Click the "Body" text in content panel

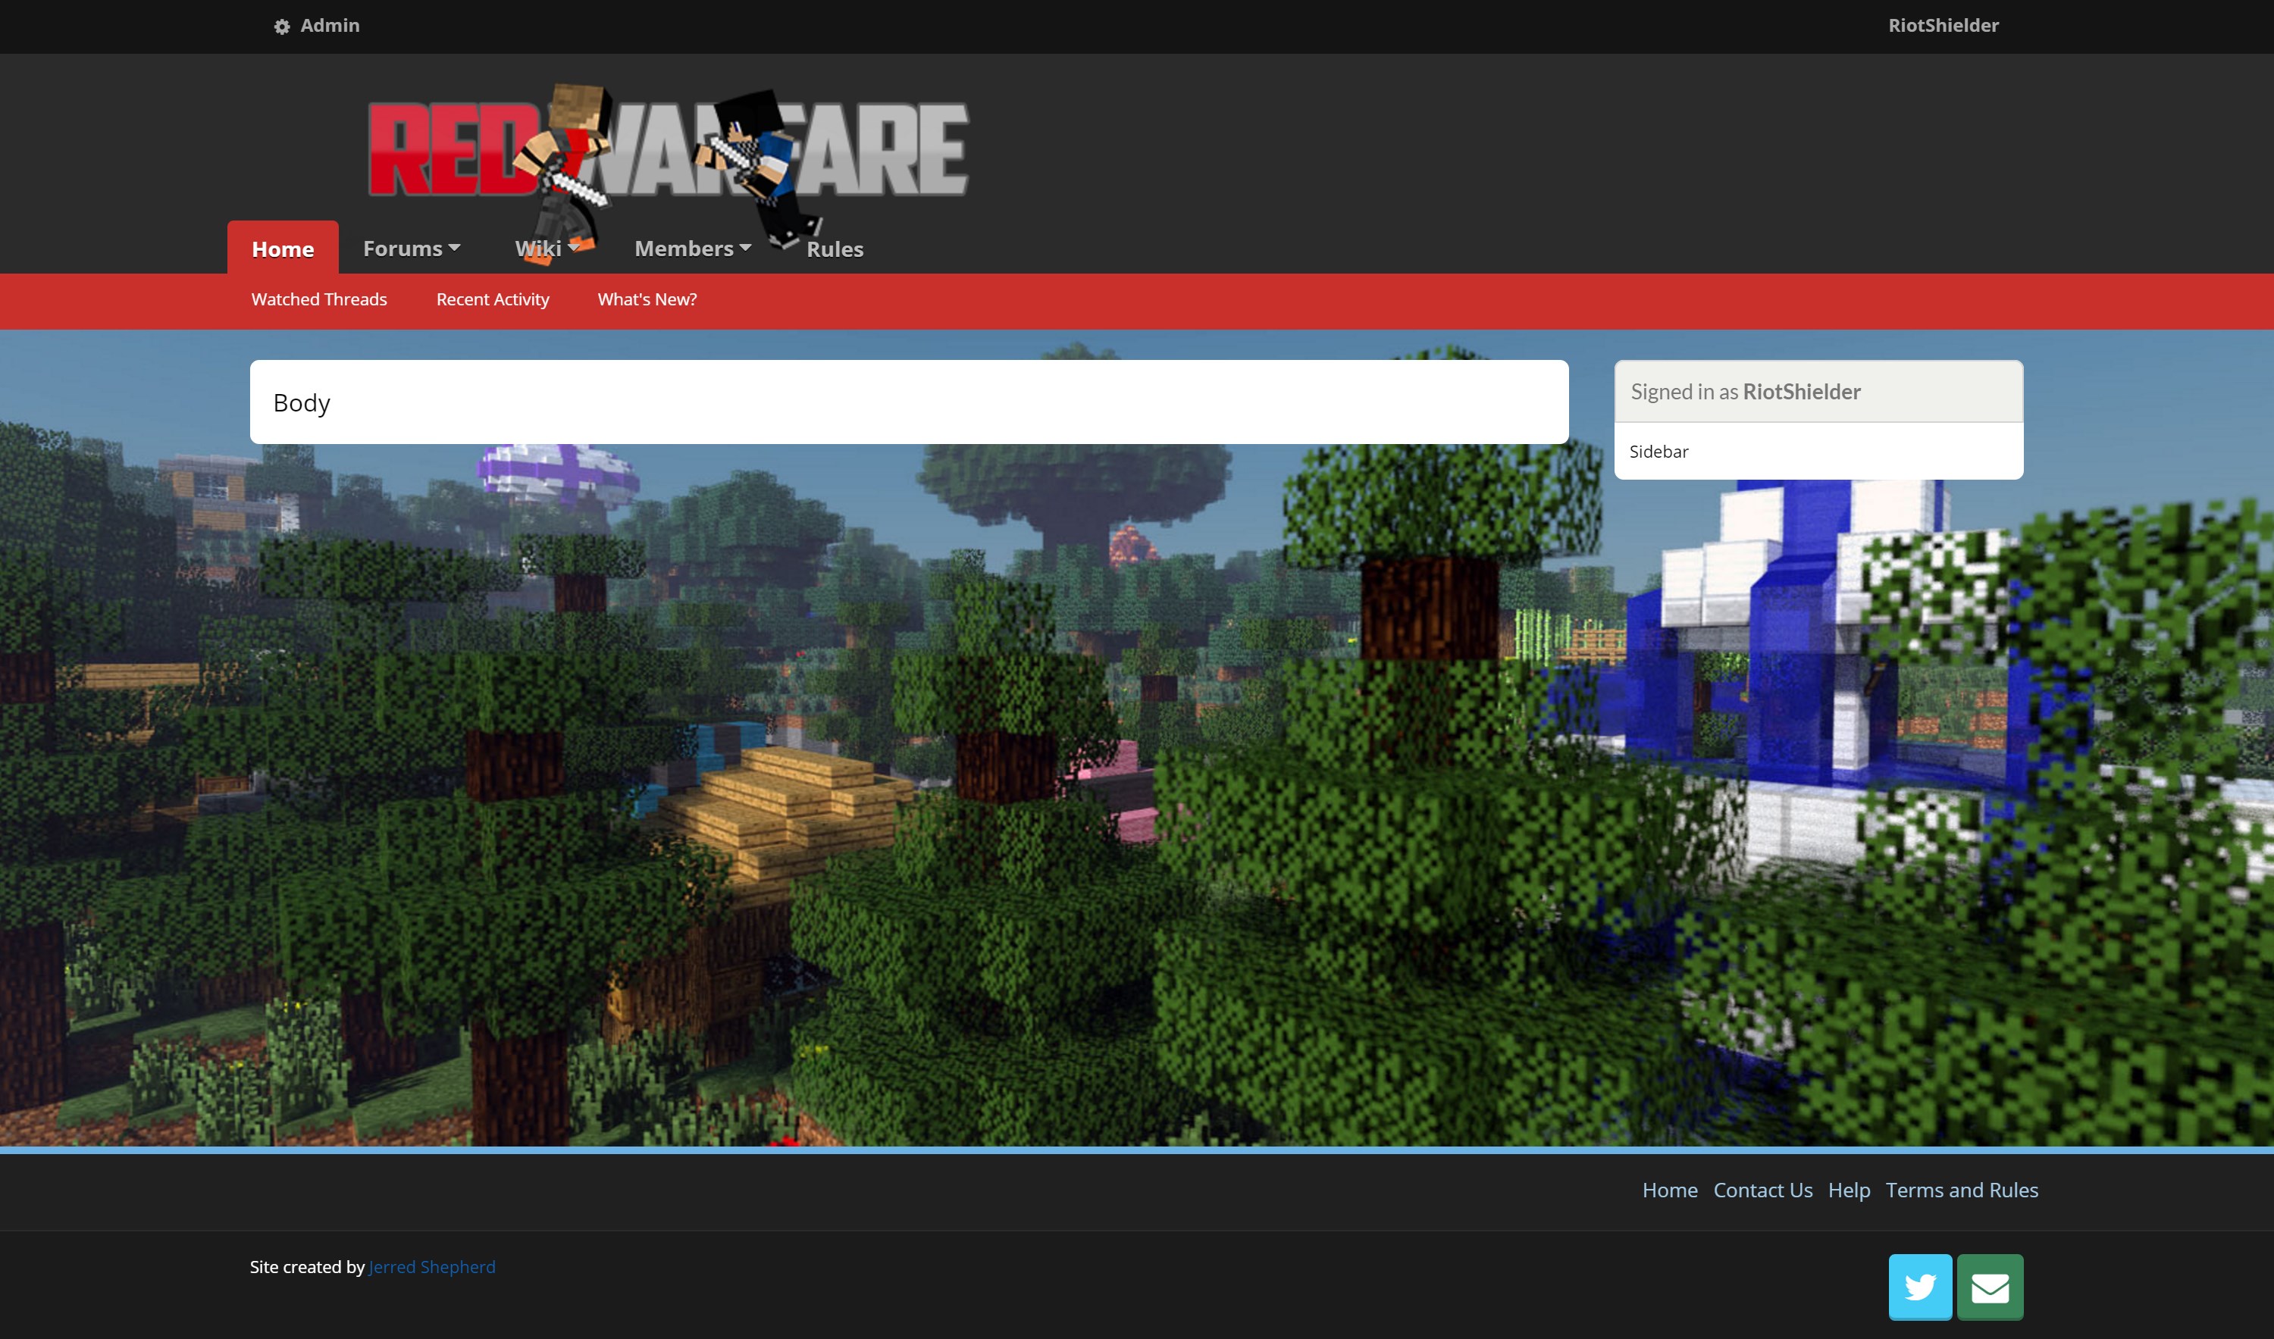(302, 403)
